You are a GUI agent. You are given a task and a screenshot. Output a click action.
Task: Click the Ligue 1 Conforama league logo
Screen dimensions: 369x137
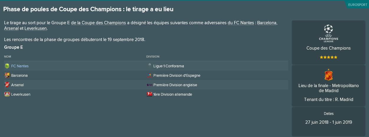click(149, 66)
